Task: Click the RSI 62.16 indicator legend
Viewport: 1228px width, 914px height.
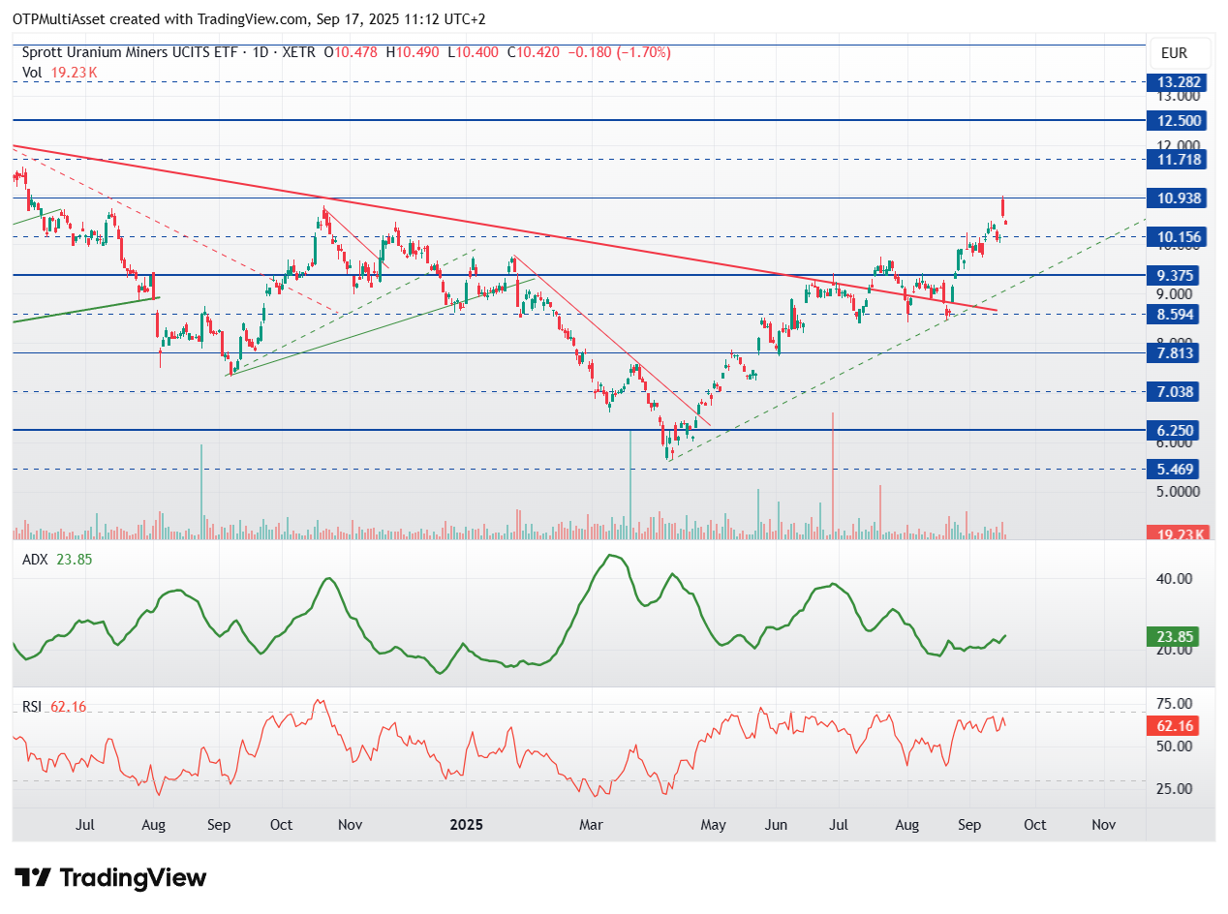Action: 54,707
